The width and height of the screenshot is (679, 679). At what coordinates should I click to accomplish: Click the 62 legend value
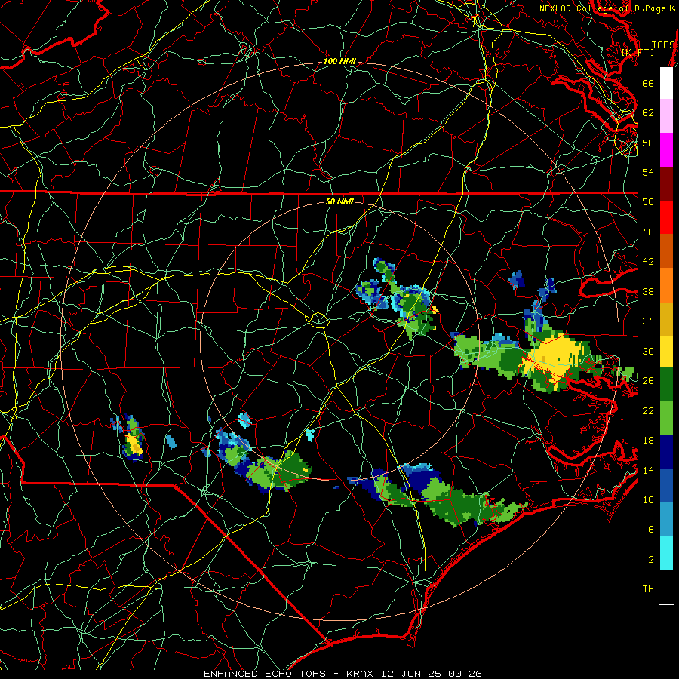pos(648,112)
